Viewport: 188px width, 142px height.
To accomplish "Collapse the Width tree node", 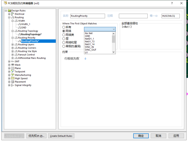I will 13,21.
